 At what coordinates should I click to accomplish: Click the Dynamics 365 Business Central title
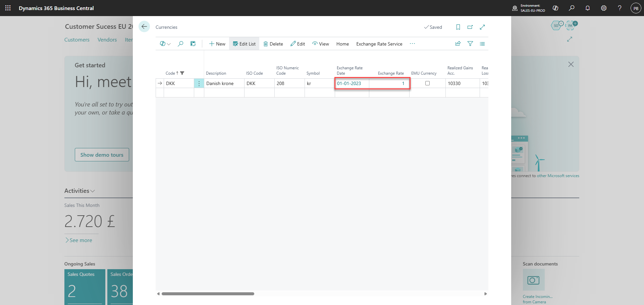56,8
